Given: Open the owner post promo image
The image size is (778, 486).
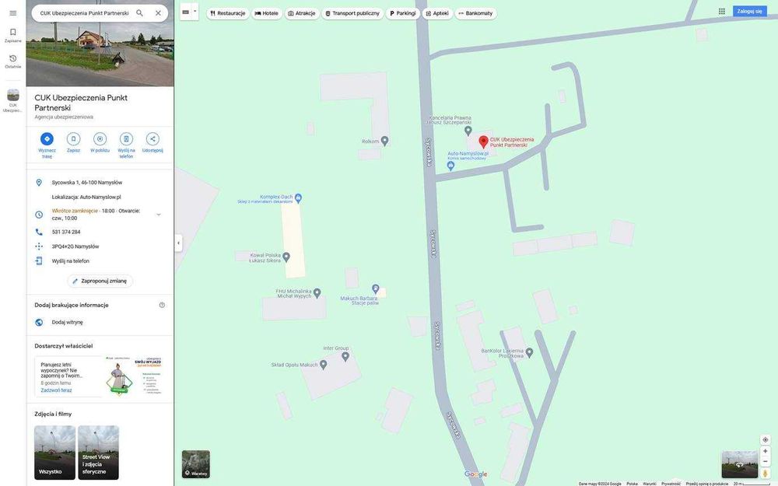Looking at the screenshot, I should point(134,376).
